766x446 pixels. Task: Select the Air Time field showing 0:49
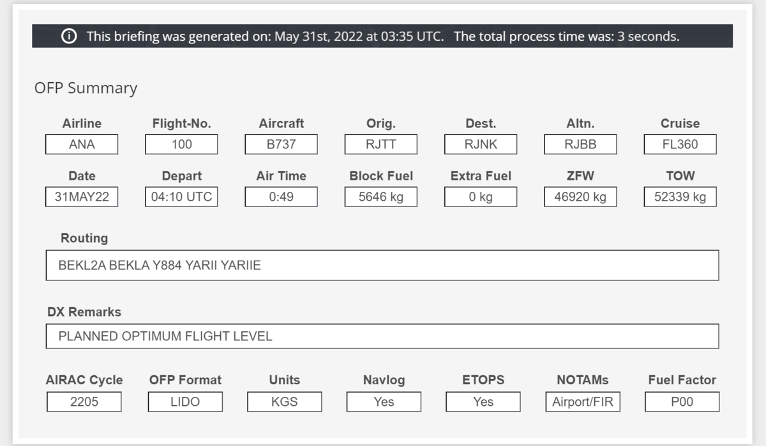click(x=281, y=197)
